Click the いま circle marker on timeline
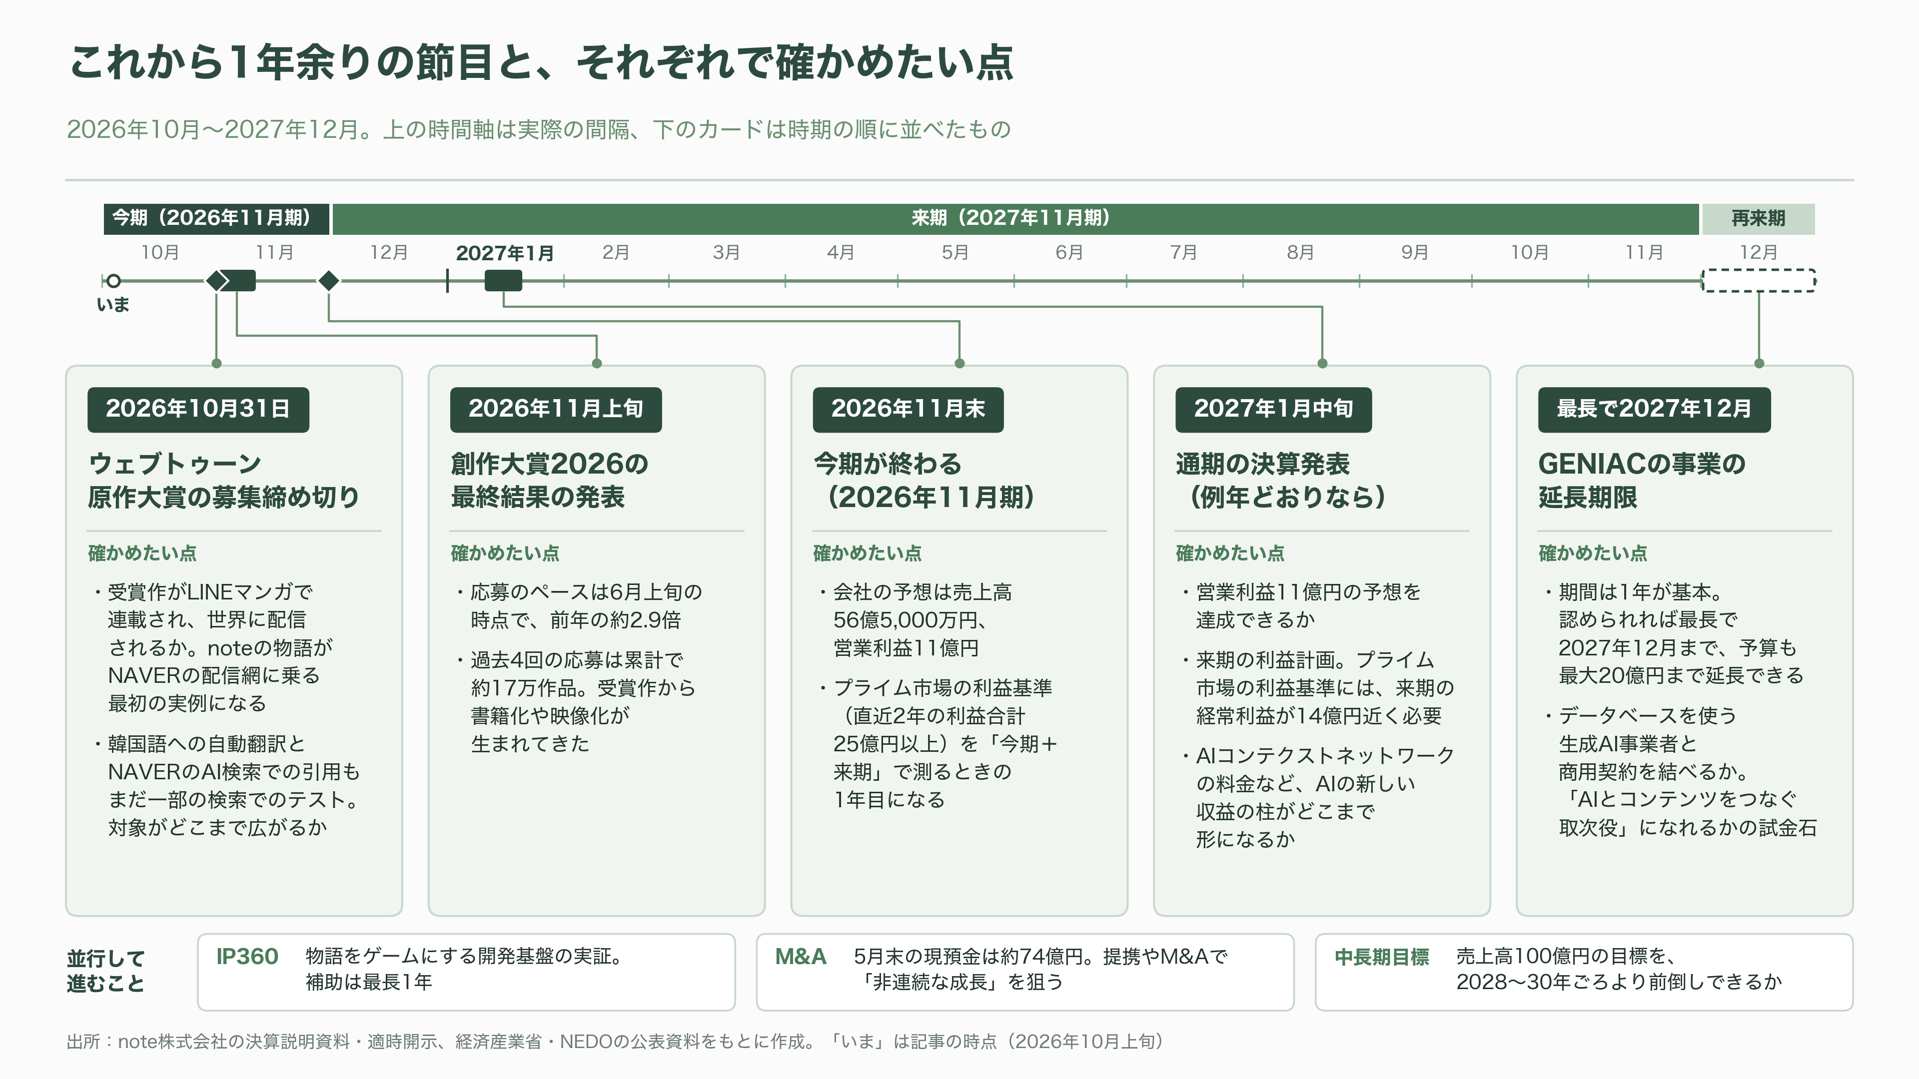1919x1079 pixels. tap(113, 281)
